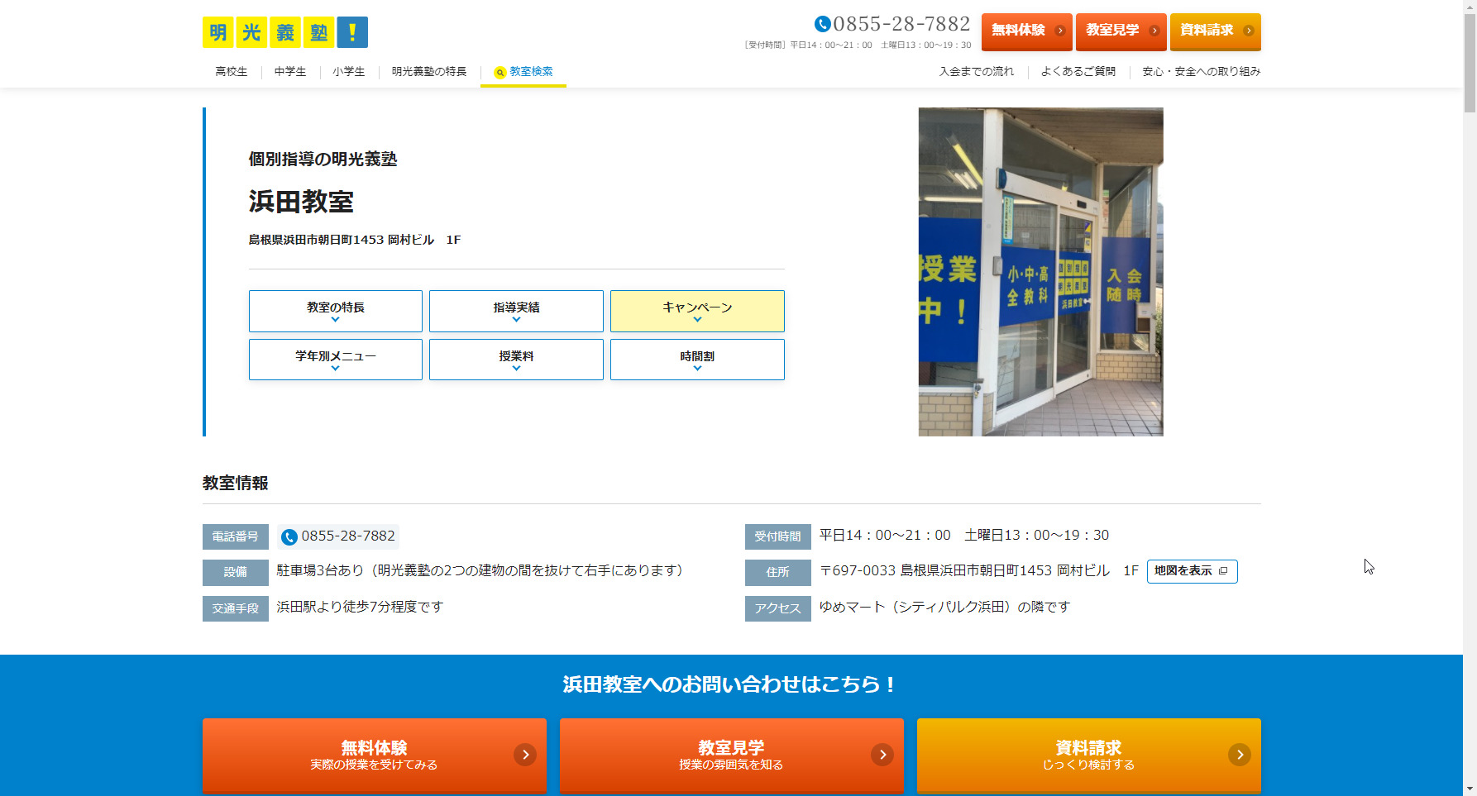Click the 〒697-0033 postal address text
Image resolution: width=1477 pixels, height=796 pixels.
979,571
